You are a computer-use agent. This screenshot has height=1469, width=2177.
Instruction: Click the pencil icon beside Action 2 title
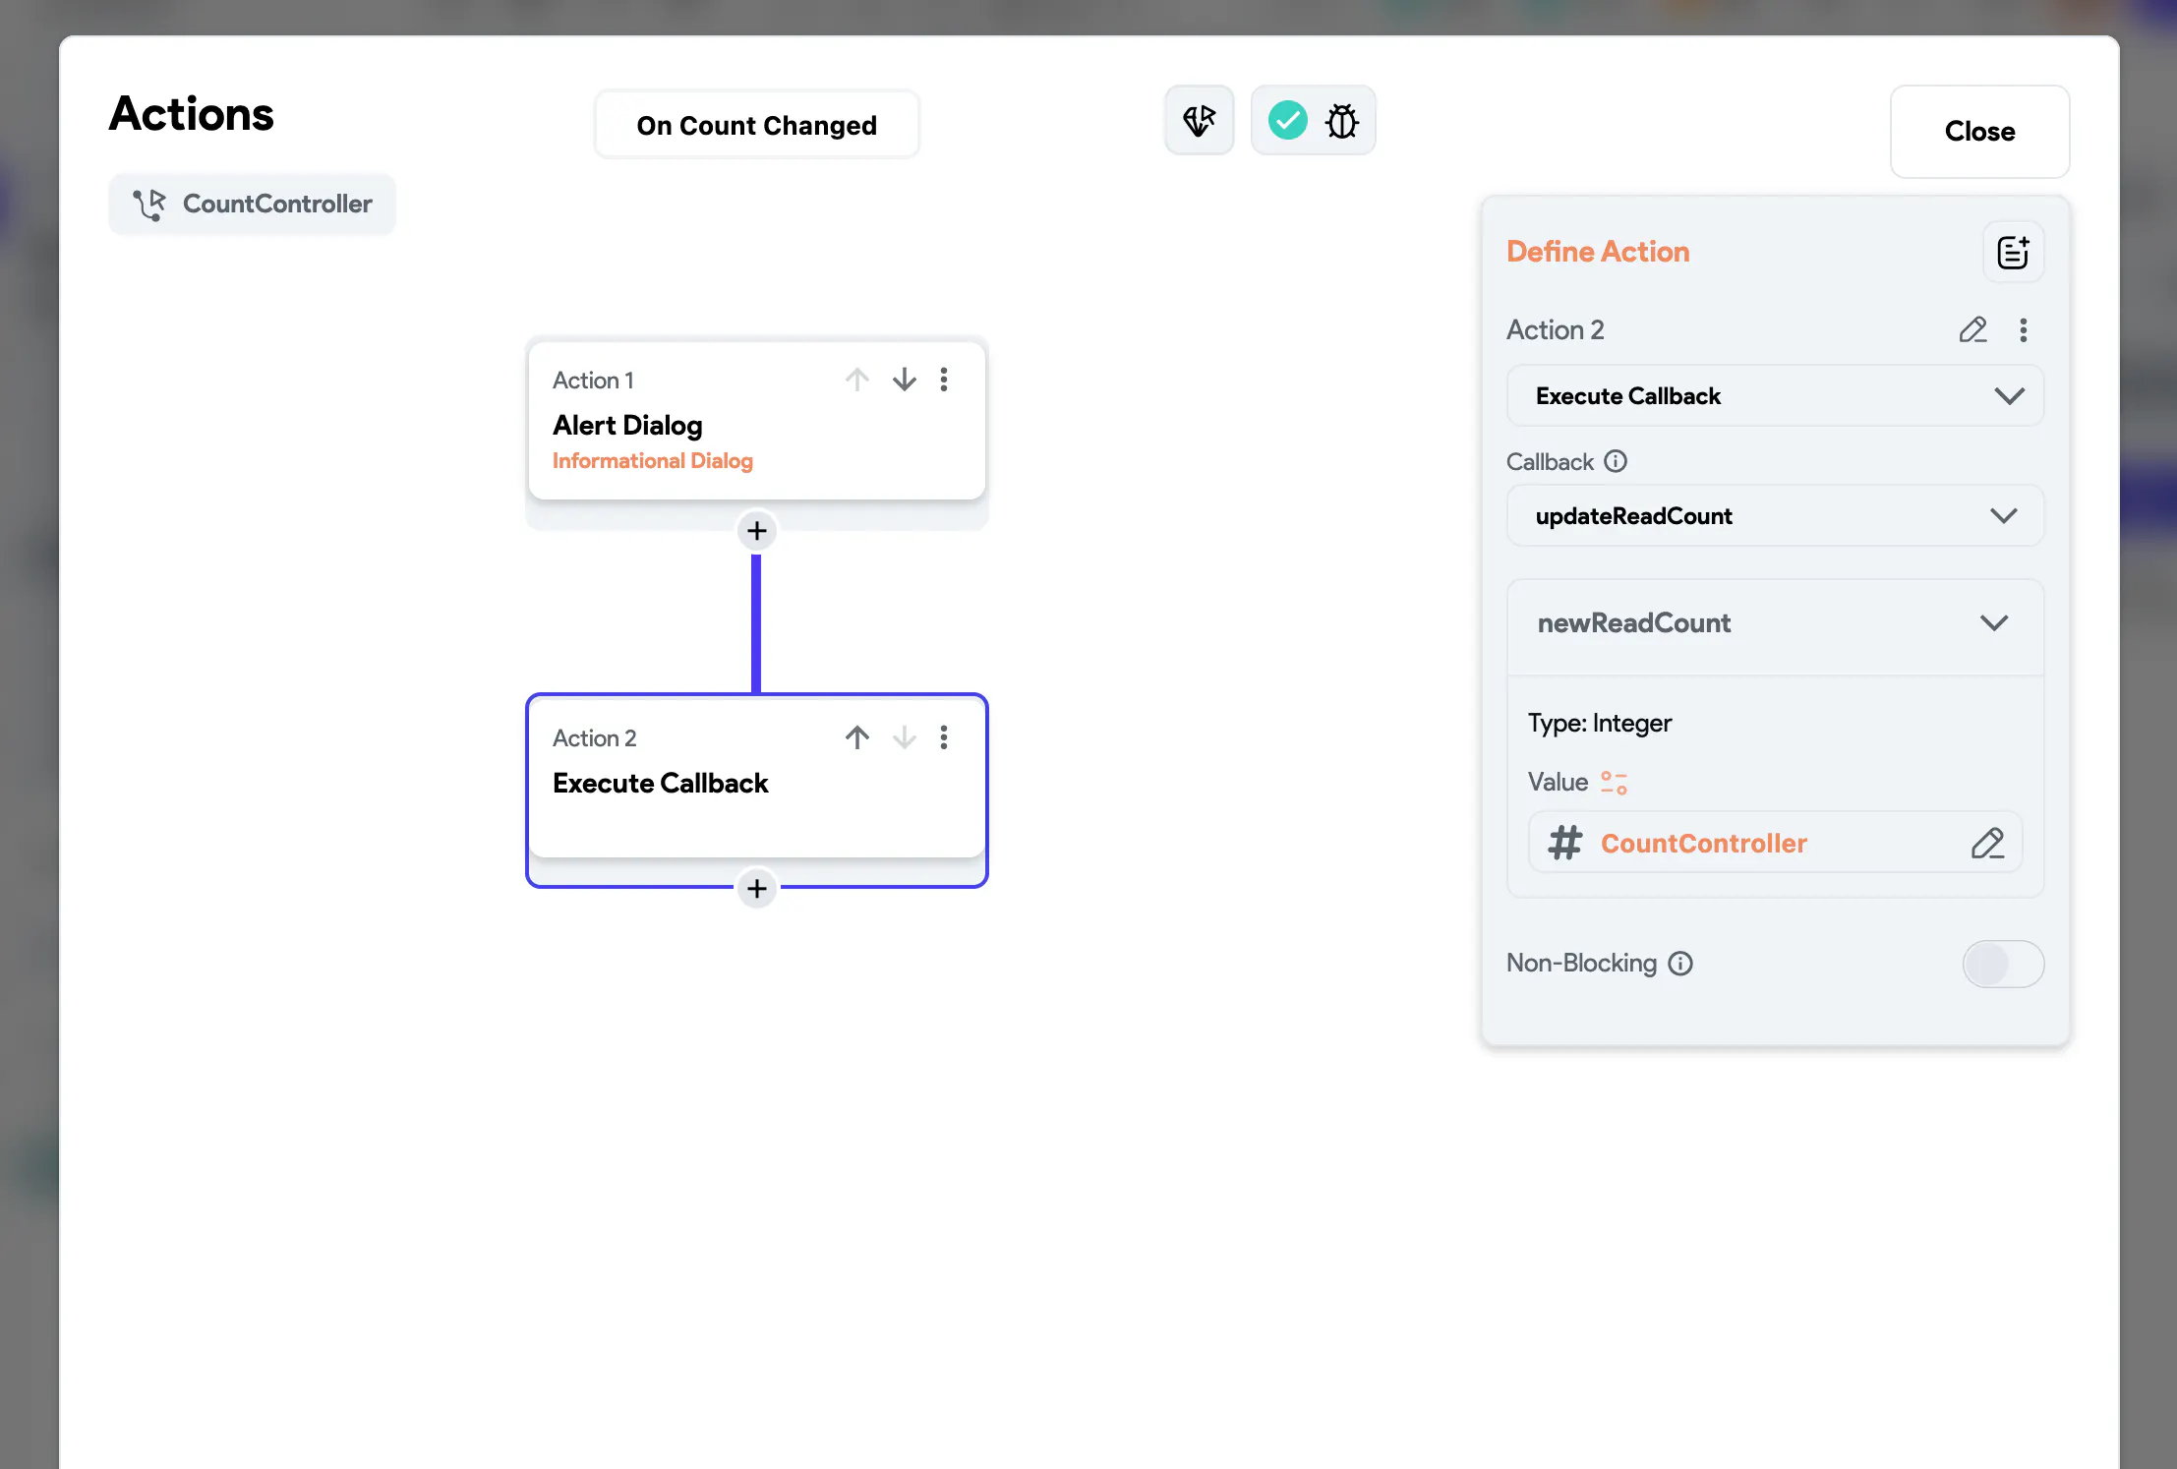click(1972, 329)
